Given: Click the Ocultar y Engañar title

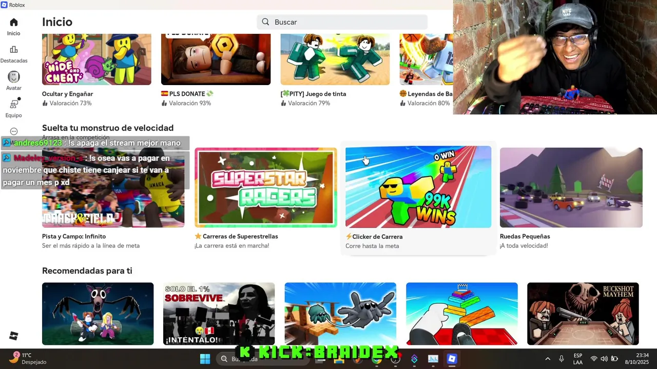Looking at the screenshot, I should coord(68,94).
